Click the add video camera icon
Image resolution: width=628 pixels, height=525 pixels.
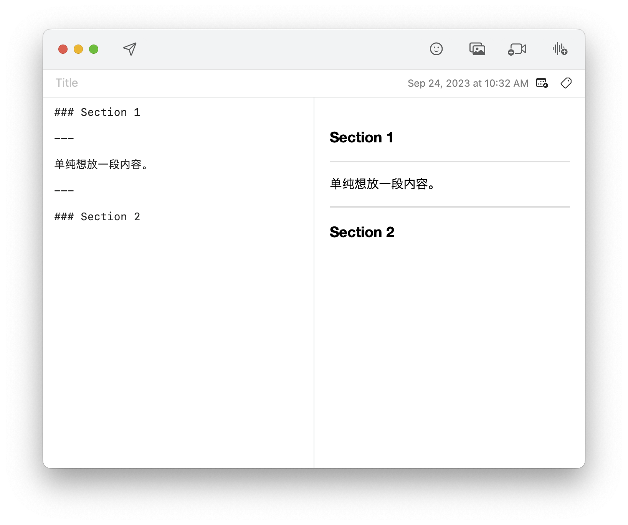517,50
